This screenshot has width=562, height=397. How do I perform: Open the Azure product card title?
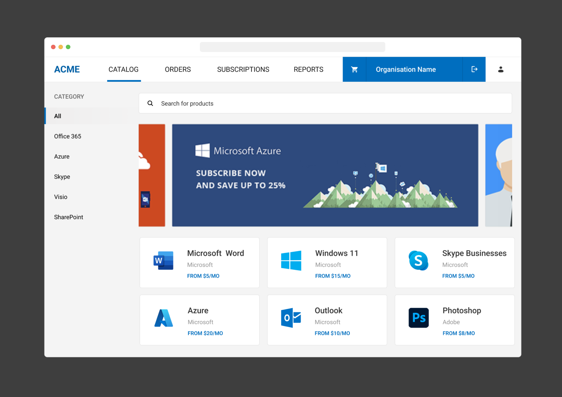tap(198, 311)
